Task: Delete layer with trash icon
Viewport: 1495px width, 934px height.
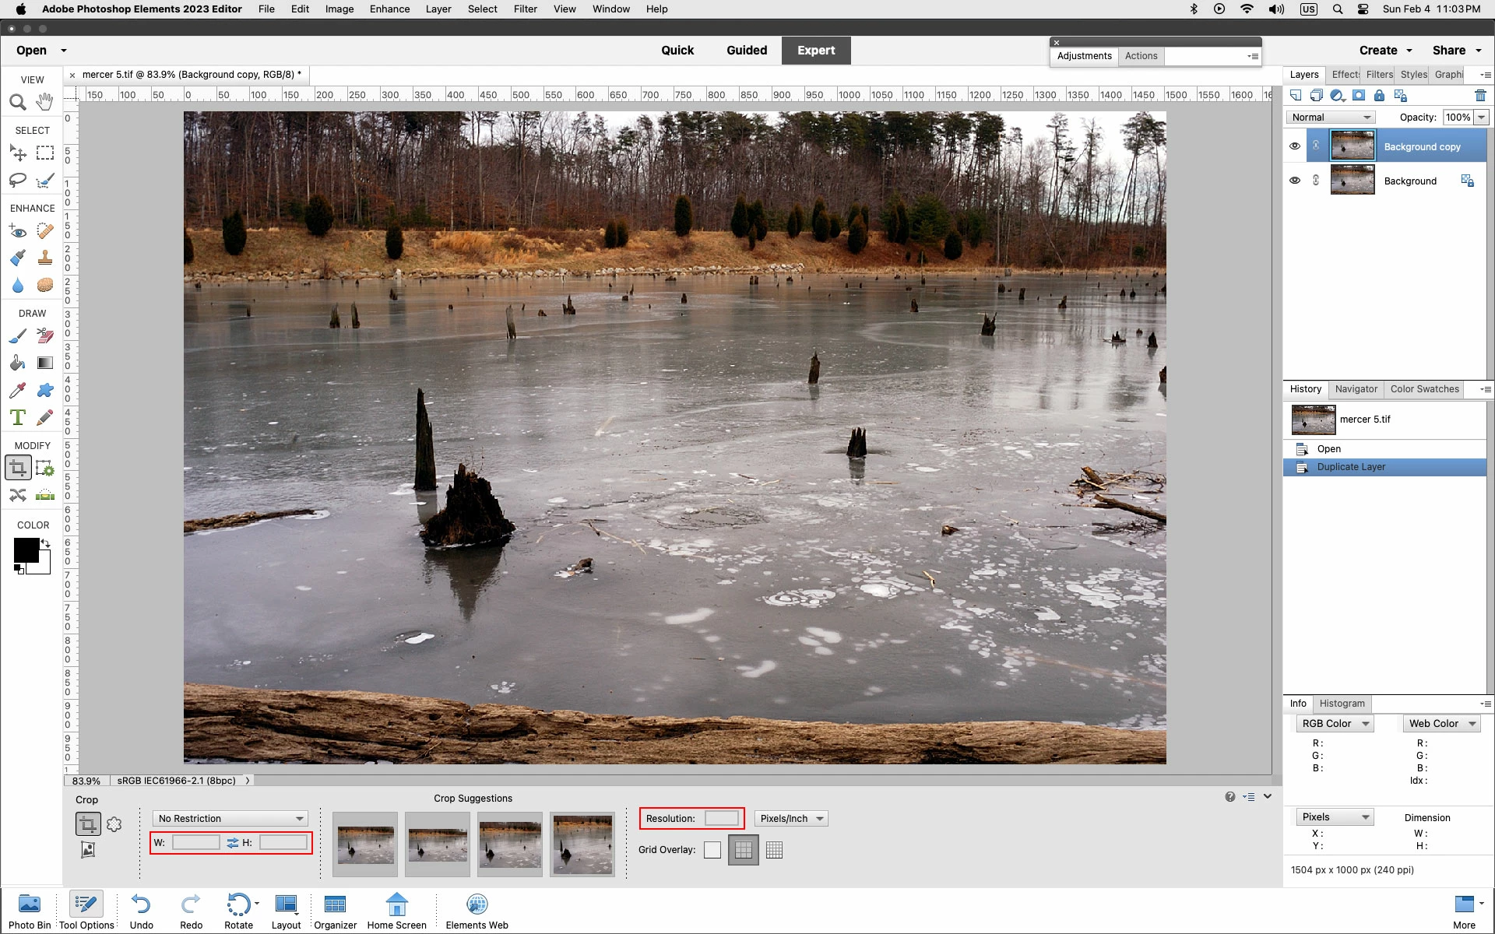Action: click(x=1480, y=96)
